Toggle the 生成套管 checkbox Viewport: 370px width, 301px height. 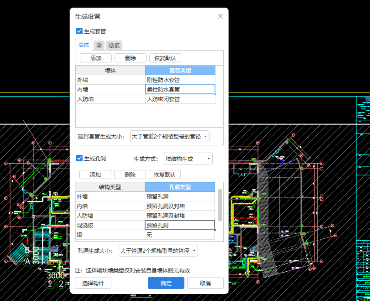pos(79,31)
